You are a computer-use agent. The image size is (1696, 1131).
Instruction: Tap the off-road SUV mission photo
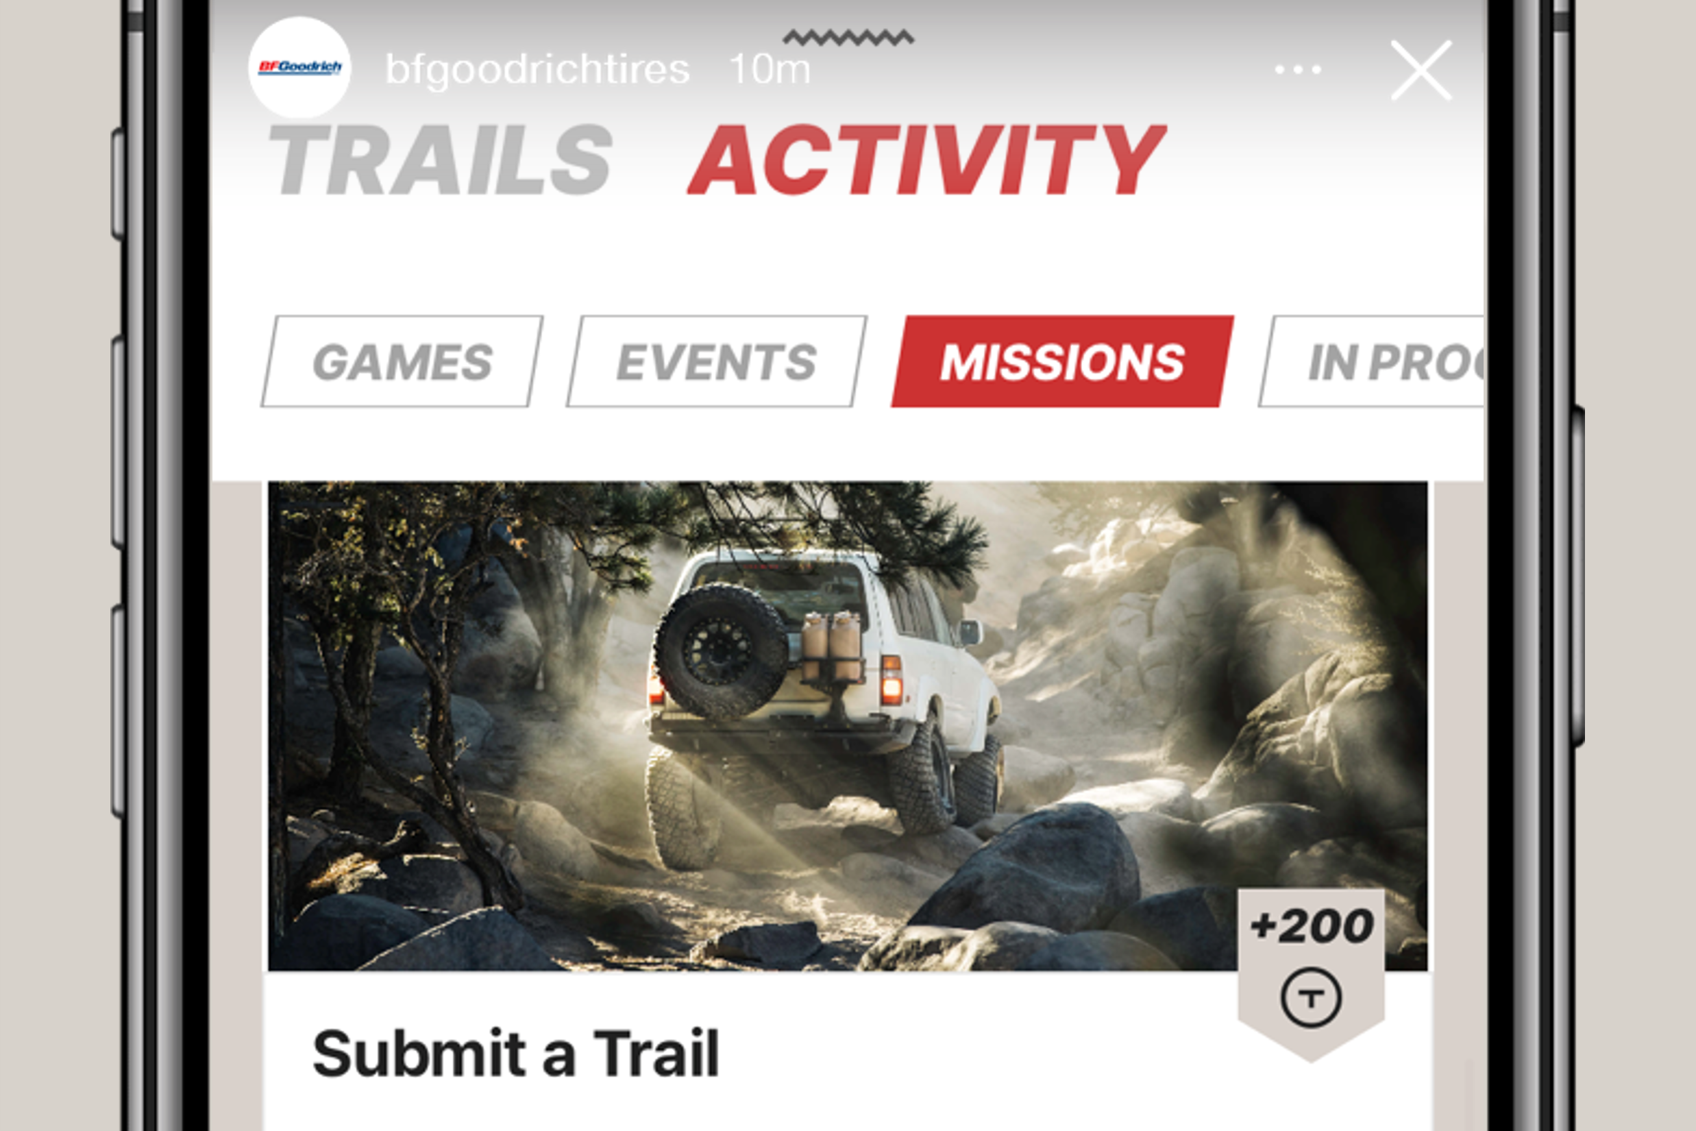point(847,726)
